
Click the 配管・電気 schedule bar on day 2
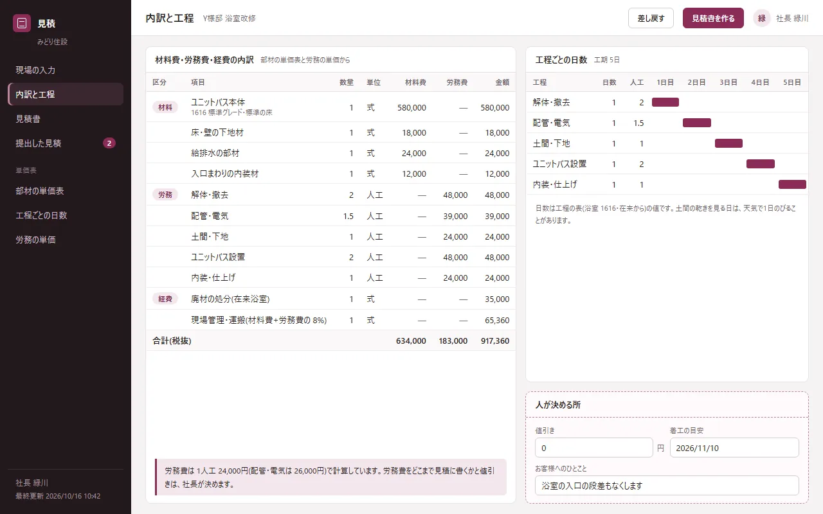pyautogui.click(x=697, y=123)
